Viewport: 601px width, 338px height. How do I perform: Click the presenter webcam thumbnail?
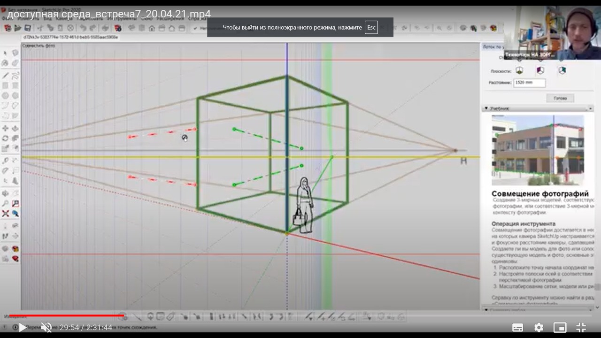click(552, 33)
